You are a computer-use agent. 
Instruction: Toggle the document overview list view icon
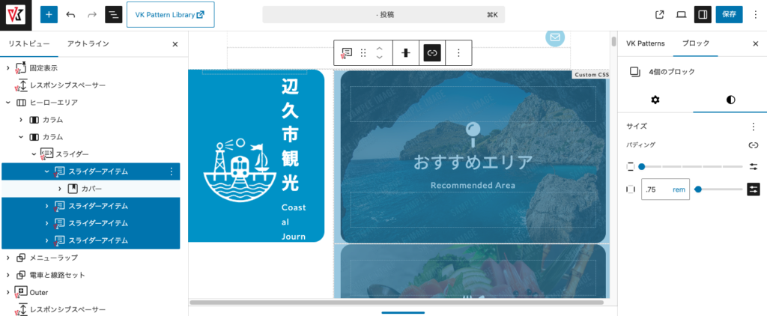[x=113, y=14]
